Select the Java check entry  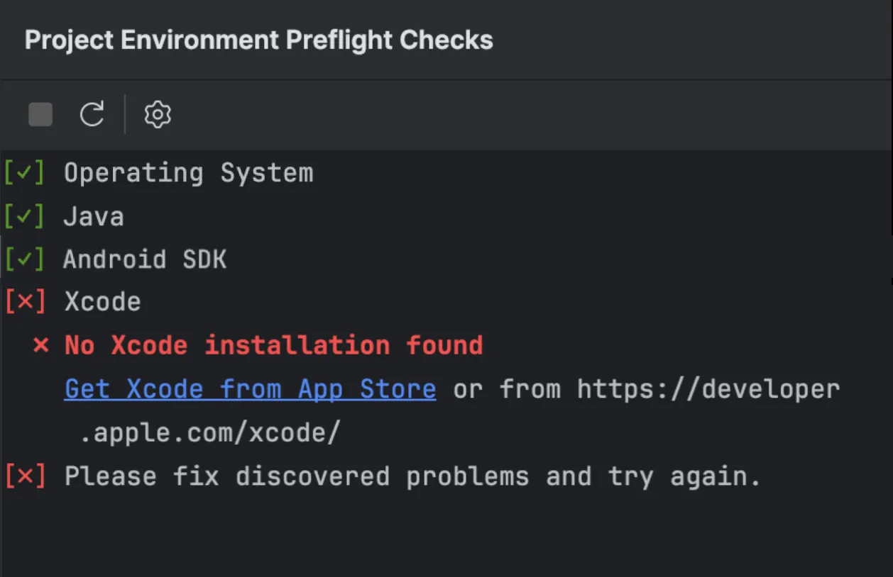94,215
